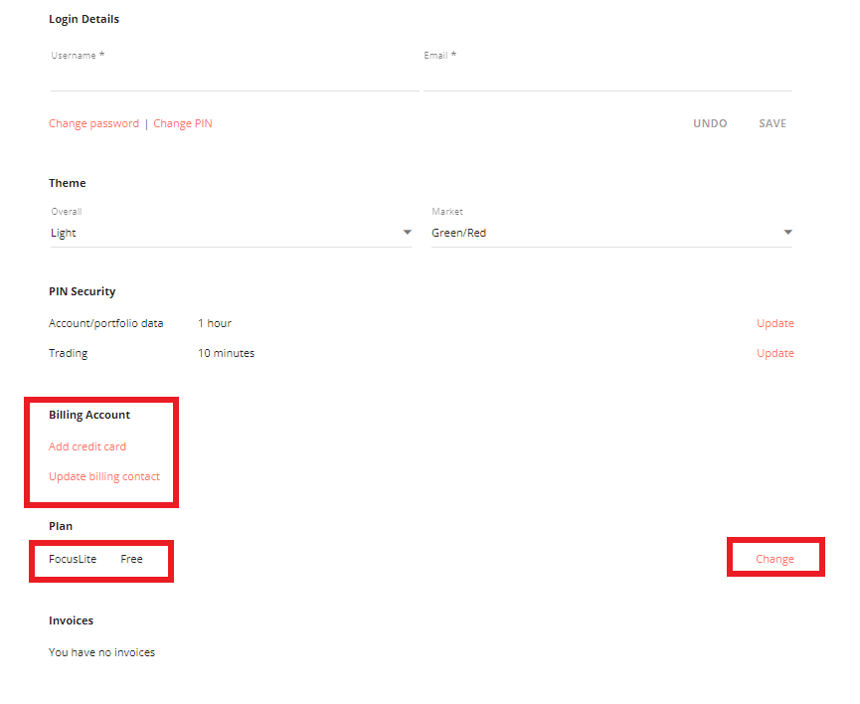Open the Change PIN link

point(183,123)
